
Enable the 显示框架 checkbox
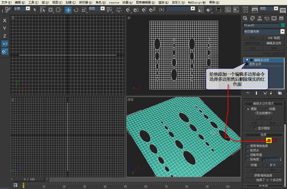255,128
